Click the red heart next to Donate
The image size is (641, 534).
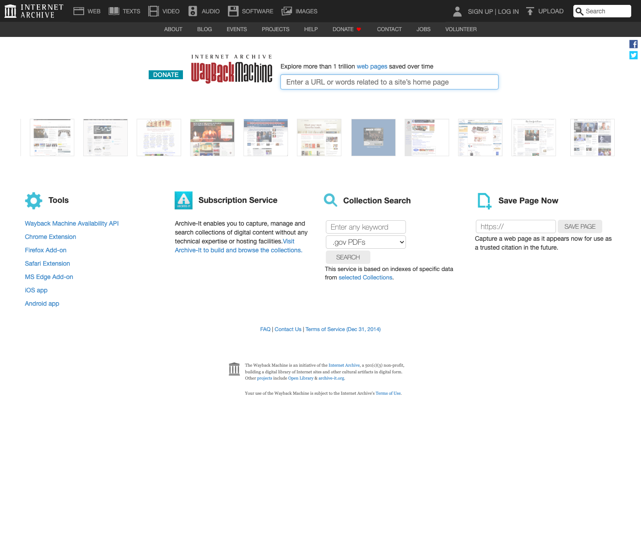point(359,29)
